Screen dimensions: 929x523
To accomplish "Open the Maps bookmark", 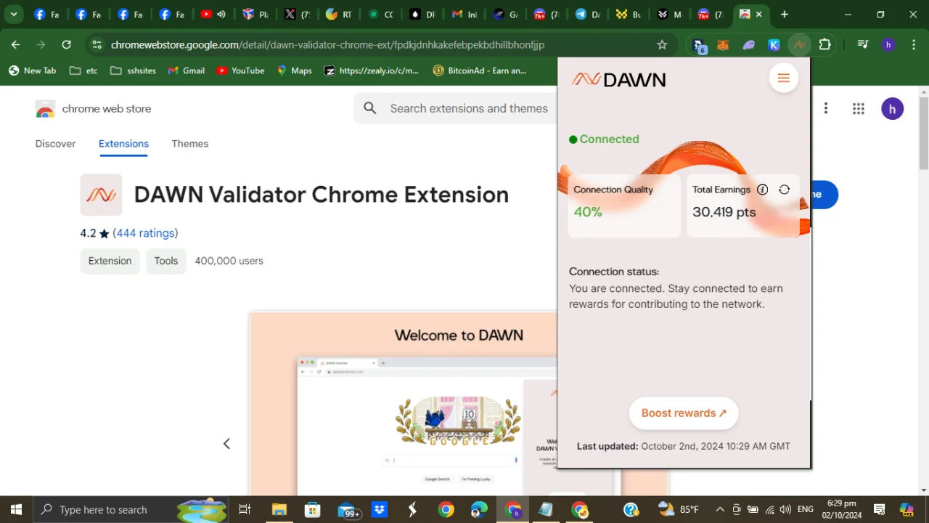I will (295, 70).
